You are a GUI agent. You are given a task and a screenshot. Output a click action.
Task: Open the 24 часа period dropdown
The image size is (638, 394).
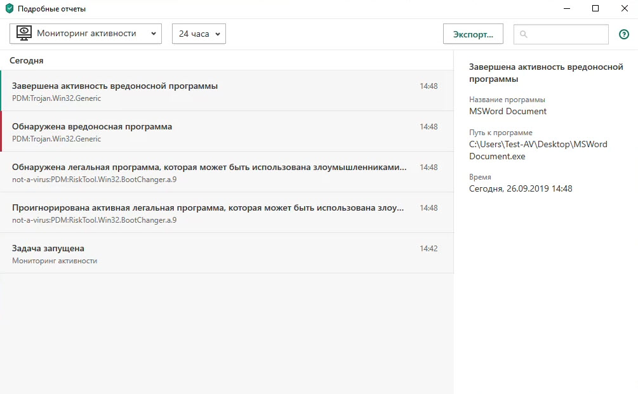click(199, 34)
